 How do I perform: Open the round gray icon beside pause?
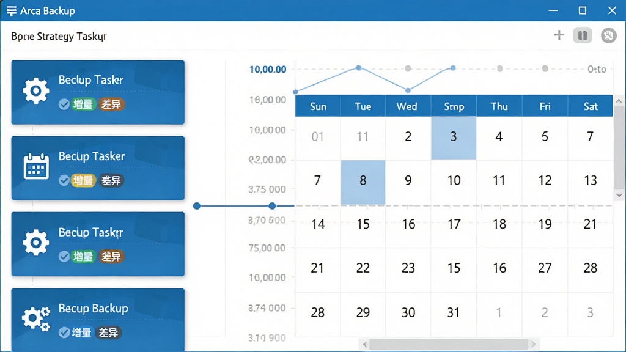pyautogui.click(x=608, y=35)
